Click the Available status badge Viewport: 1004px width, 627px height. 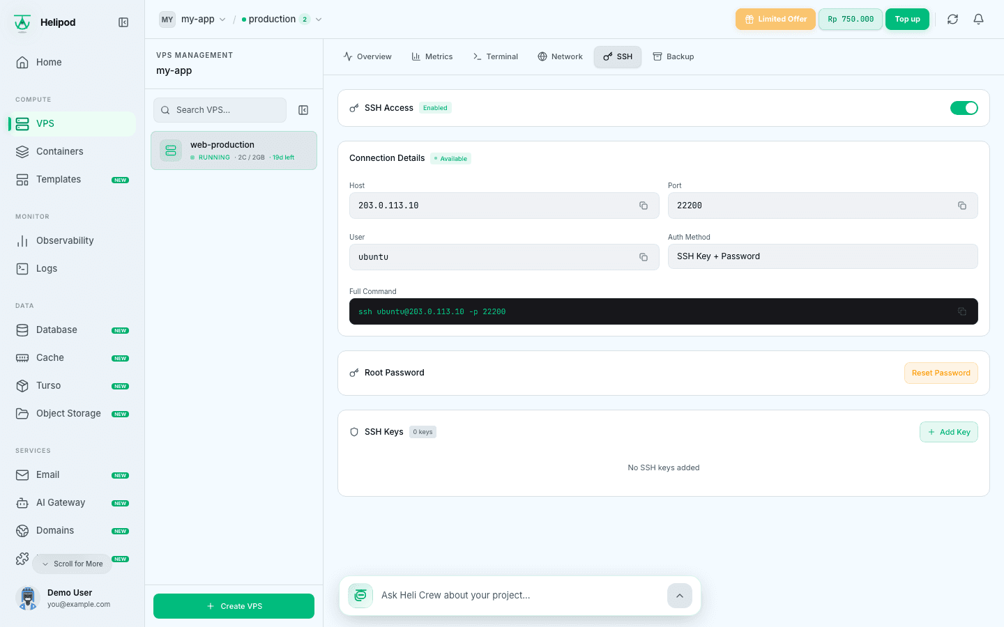(x=450, y=159)
